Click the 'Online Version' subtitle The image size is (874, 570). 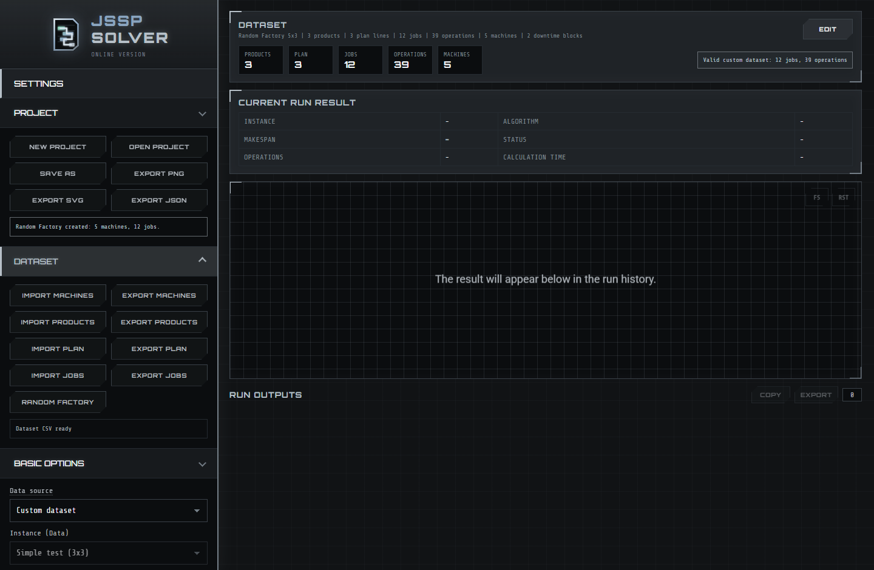coord(118,55)
